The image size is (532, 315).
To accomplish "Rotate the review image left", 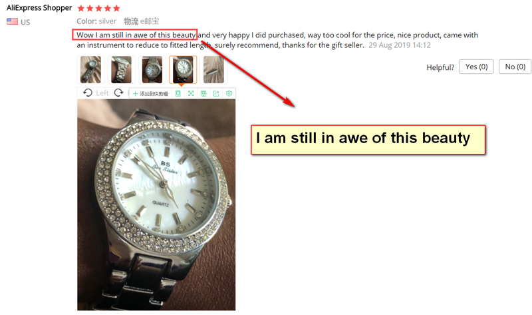I will (88, 93).
